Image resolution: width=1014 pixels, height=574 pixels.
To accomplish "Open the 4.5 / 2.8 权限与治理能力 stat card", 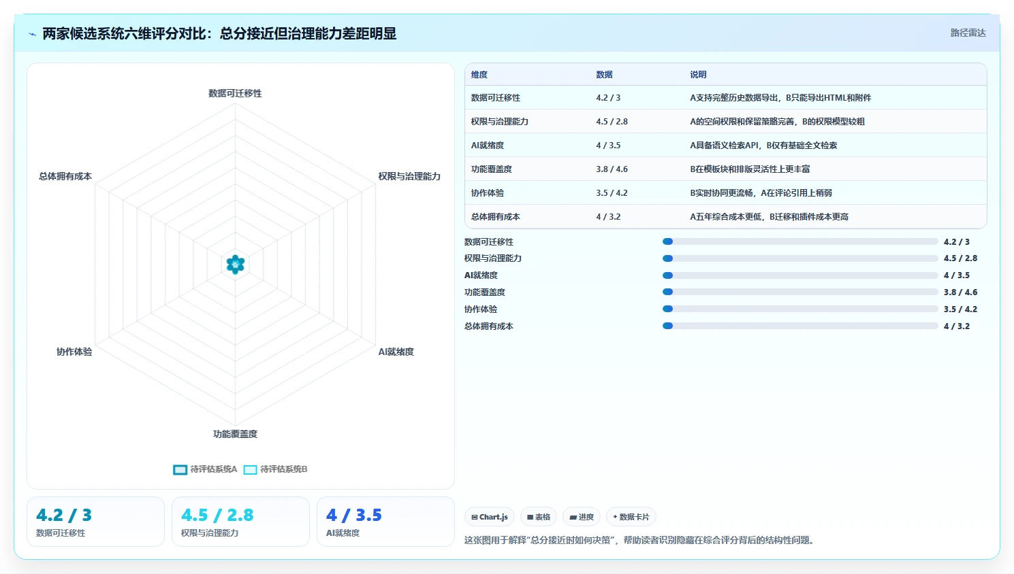I will pos(240,522).
